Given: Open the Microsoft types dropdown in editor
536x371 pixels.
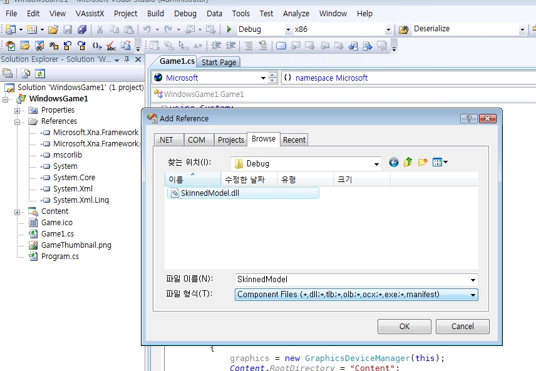Looking at the screenshot, I should point(263,78).
